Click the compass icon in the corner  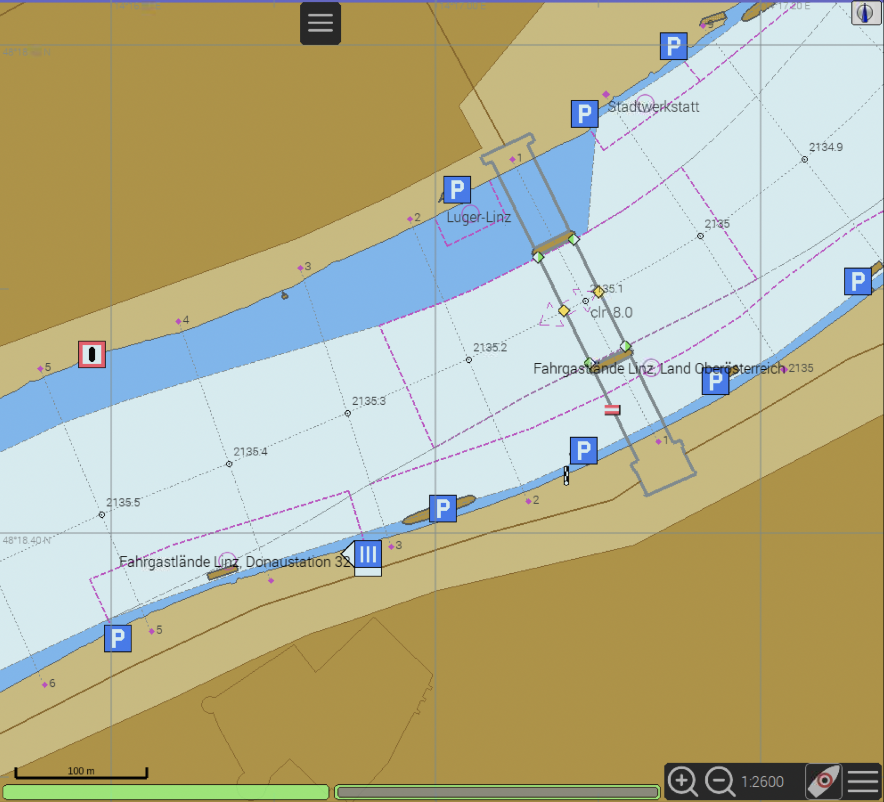[x=865, y=12]
